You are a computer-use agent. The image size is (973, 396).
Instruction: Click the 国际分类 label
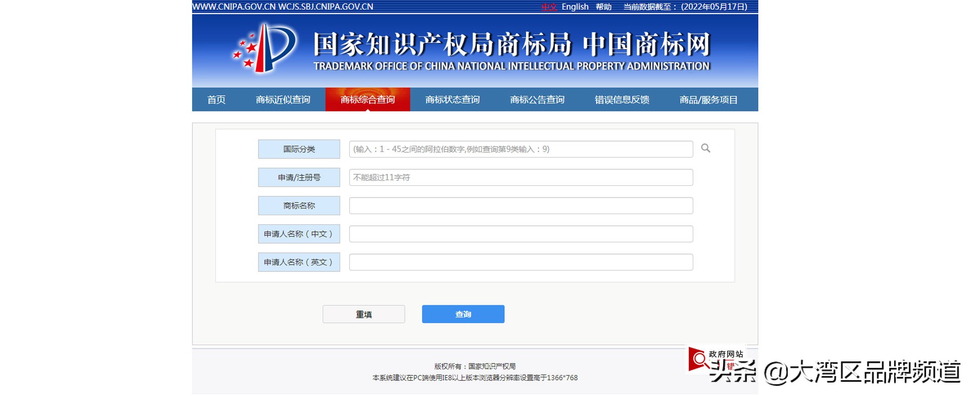299,149
